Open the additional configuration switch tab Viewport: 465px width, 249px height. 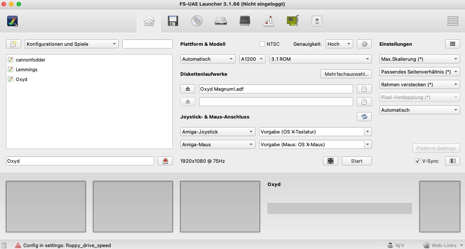317,21
